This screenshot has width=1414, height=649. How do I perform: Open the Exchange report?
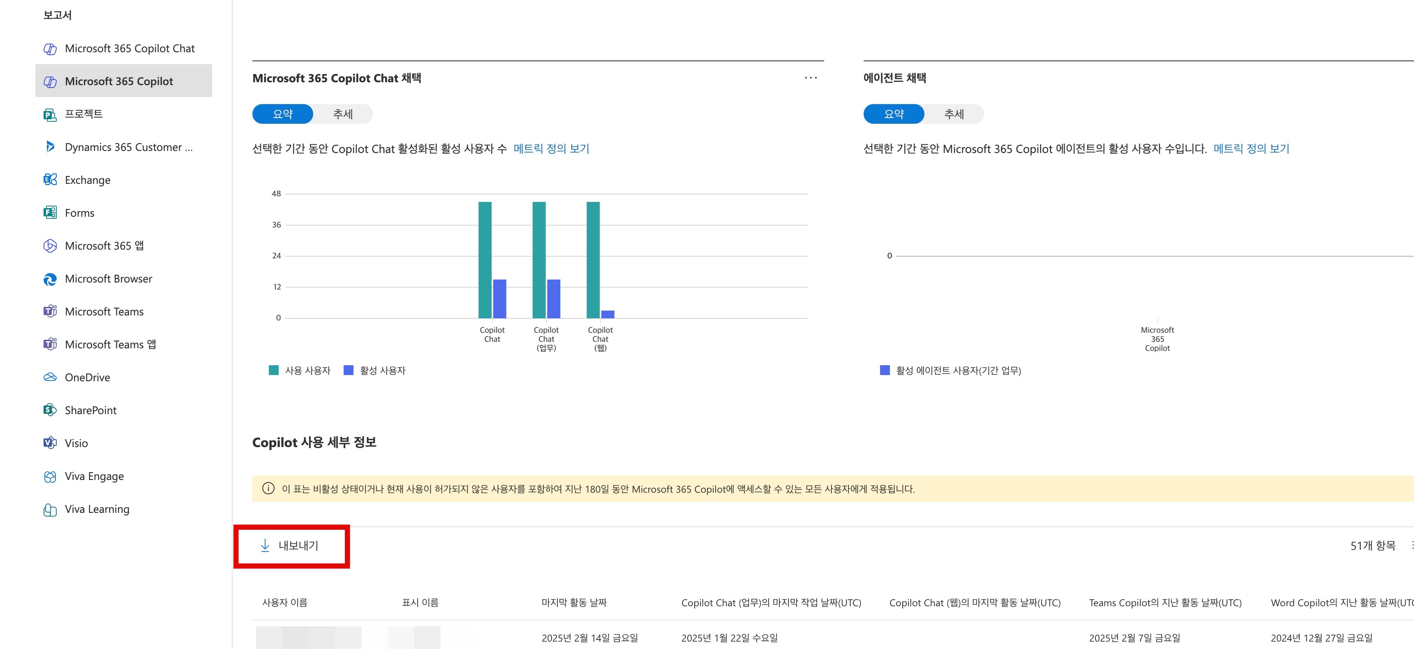point(123,180)
